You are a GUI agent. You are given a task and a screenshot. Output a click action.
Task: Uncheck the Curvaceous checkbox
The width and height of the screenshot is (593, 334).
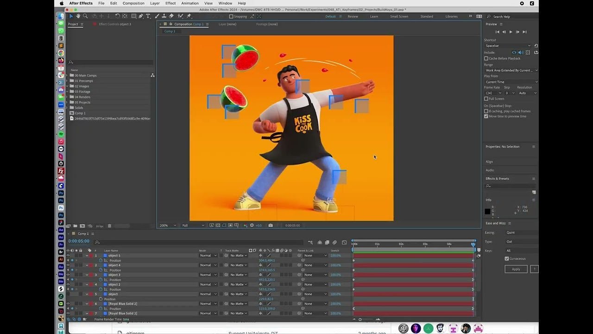507,258
